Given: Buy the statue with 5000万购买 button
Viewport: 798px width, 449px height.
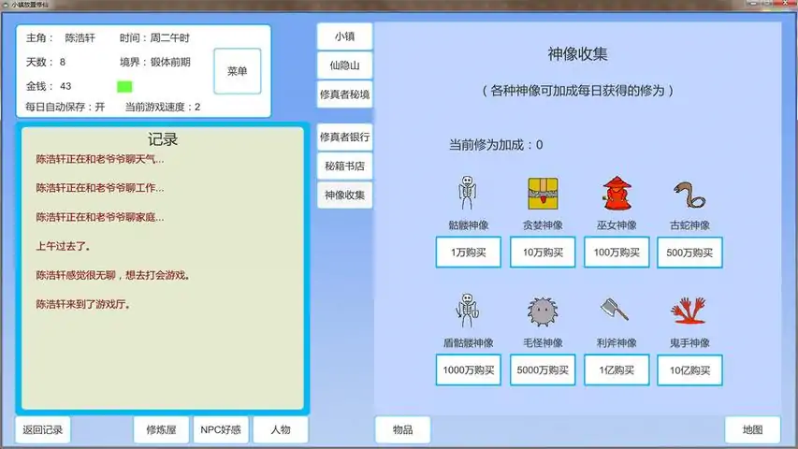Looking at the screenshot, I should (543, 370).
